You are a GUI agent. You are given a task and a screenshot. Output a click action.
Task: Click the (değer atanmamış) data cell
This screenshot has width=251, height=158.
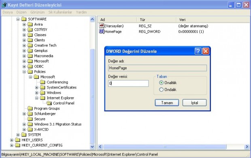[x=193, y=26]
